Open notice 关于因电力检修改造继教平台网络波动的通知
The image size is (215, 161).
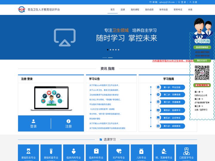tap(107, 128)
